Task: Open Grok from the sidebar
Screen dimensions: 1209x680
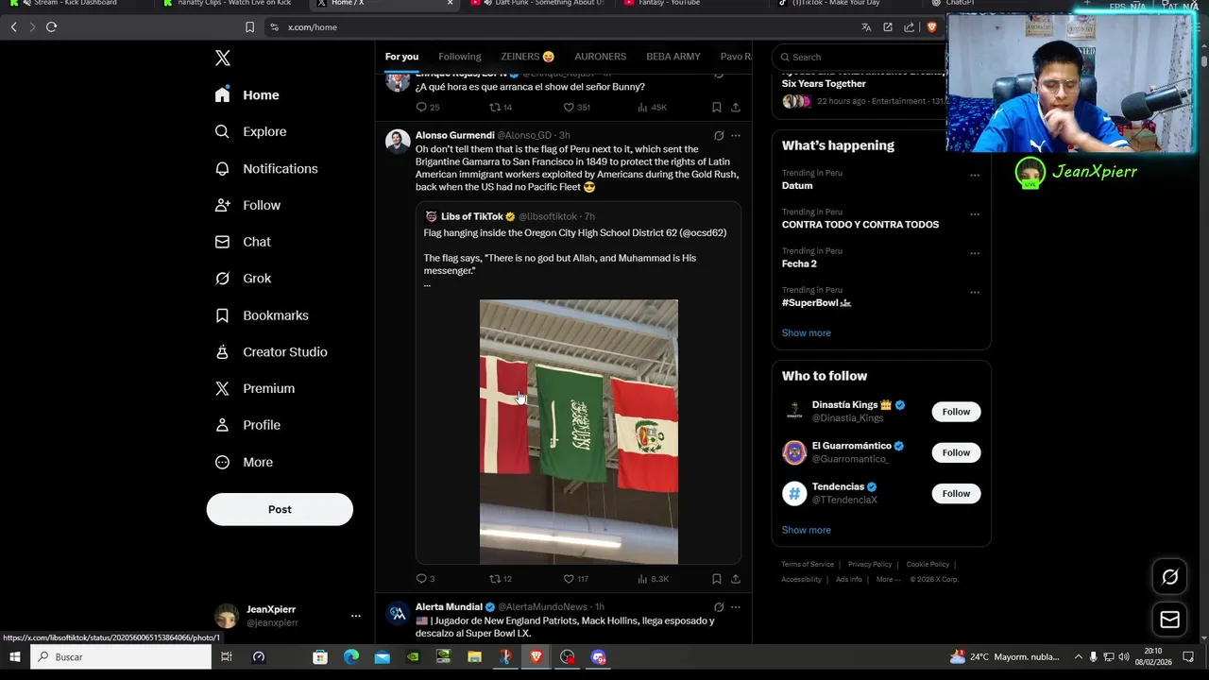Action: (x=243, y=279)
